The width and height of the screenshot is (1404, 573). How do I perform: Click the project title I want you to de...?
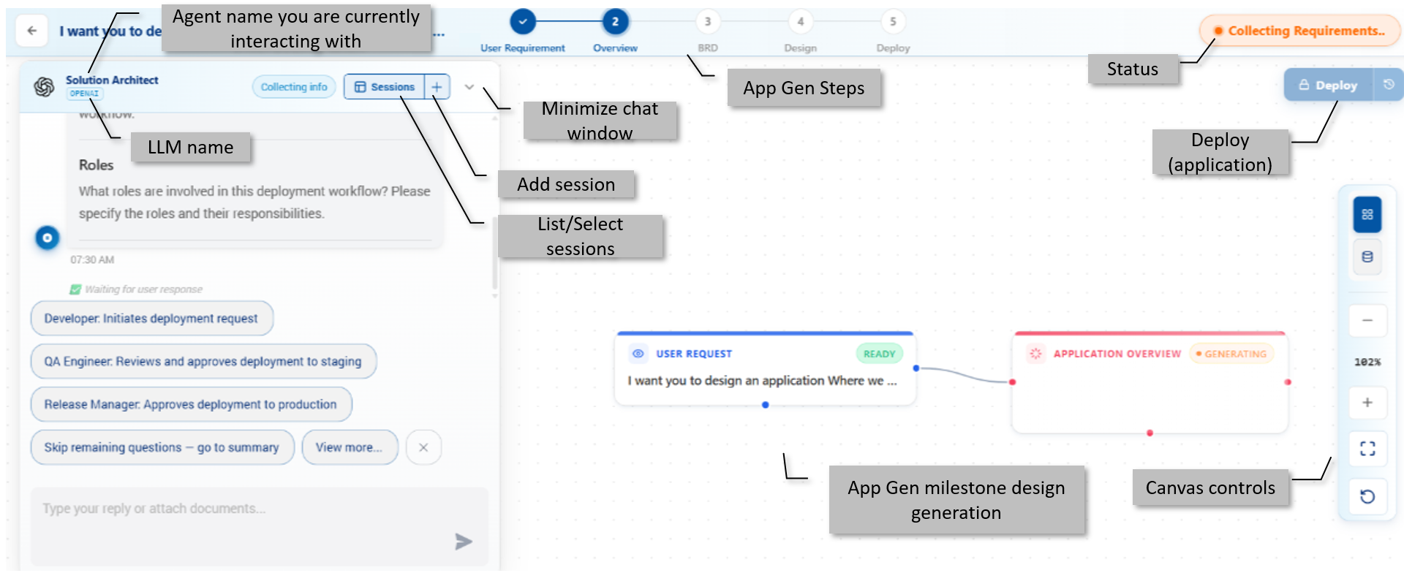(x=110, y=31)
